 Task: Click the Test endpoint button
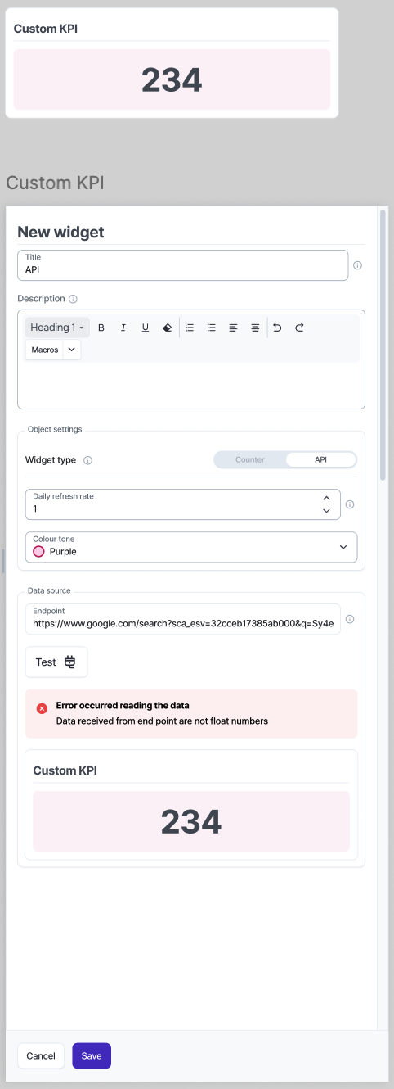point(56,662)
